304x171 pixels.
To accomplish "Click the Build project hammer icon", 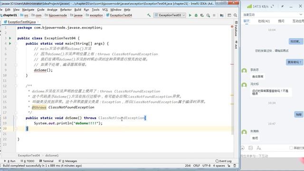I will (149, 15).
